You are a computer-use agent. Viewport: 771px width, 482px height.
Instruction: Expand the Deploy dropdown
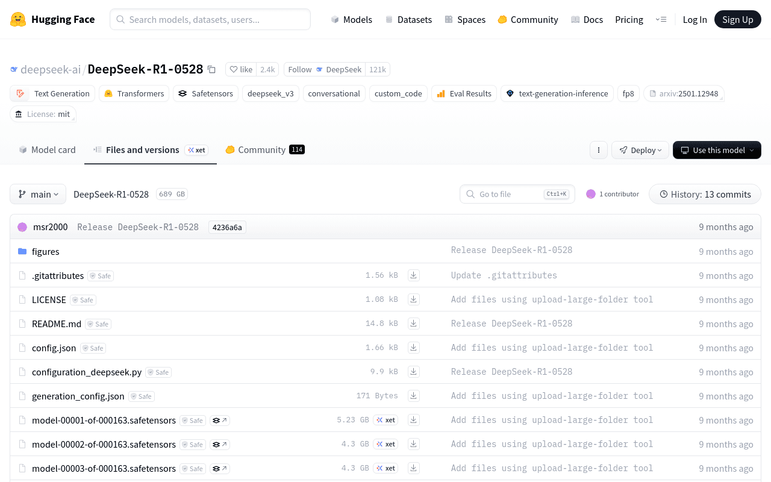(x=640, y=150)
